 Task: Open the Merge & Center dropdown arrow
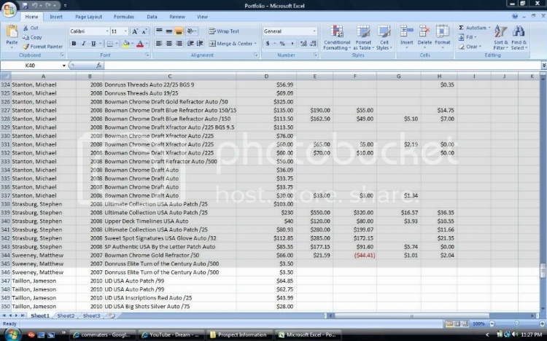point(255,44)
